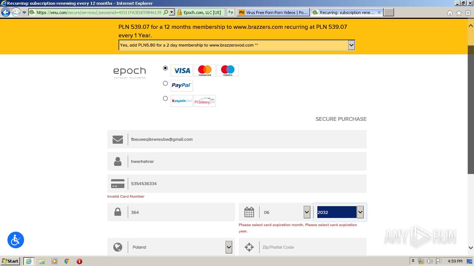Select the credit card payment radio
This screenshot has height=266, width=474.
point(165,68)
